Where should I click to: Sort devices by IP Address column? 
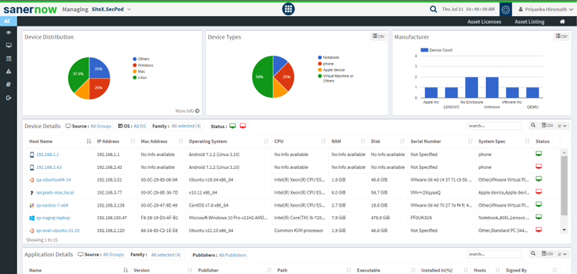point(116,141)
